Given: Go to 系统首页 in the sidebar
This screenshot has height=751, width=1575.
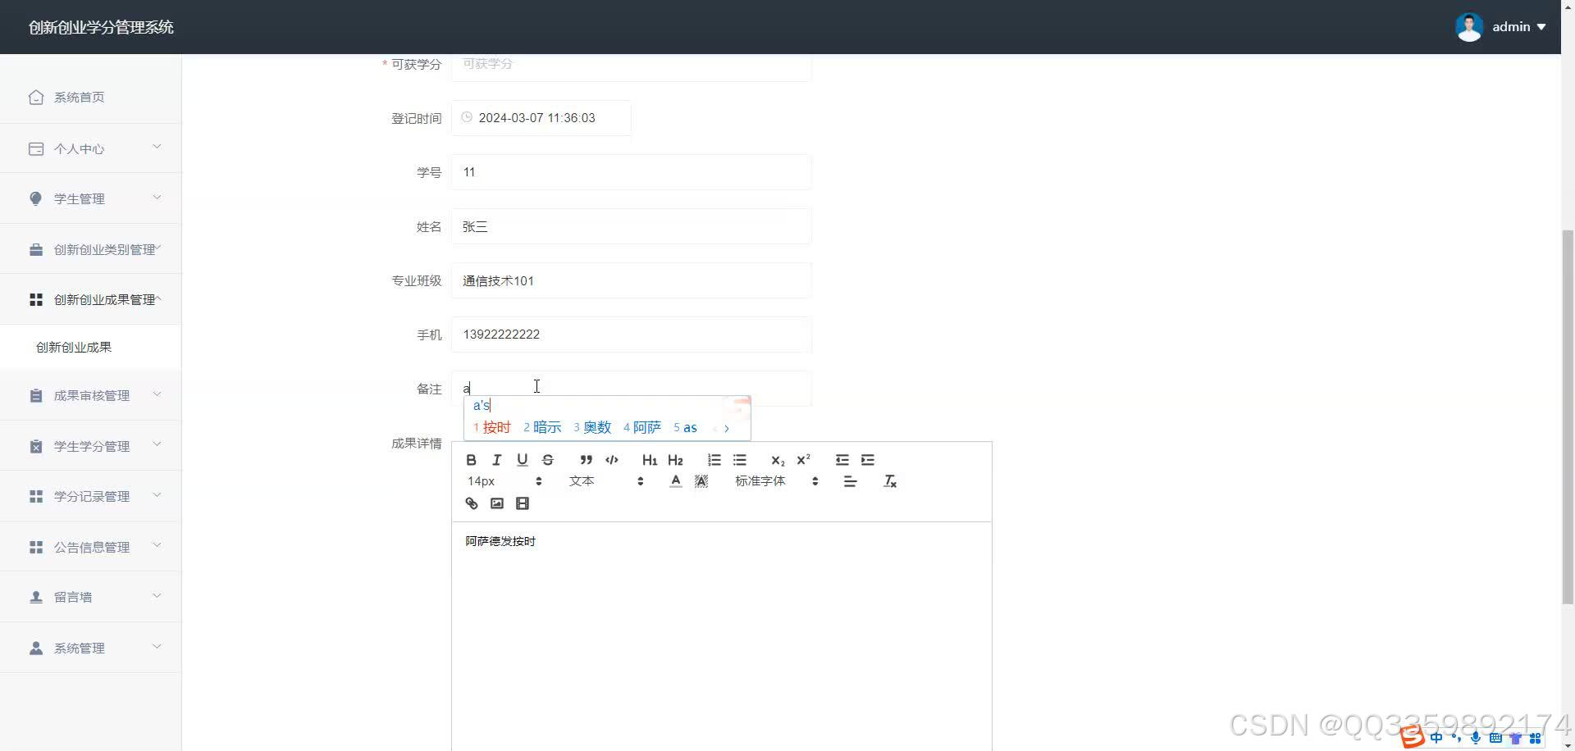Looking at the screenshot, I should tap(90, 98).
